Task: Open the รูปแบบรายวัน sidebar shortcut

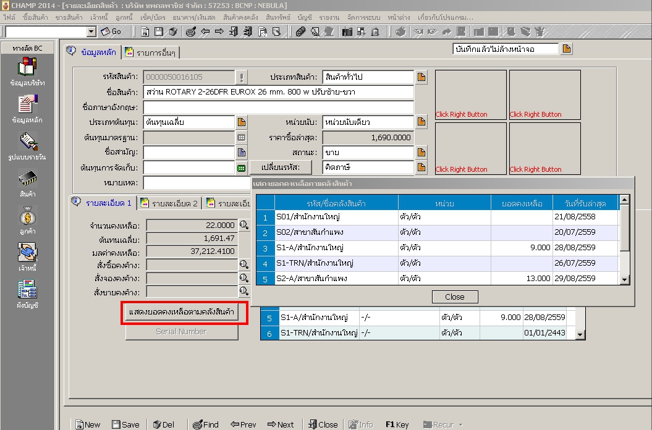Action: pos(27,146)
